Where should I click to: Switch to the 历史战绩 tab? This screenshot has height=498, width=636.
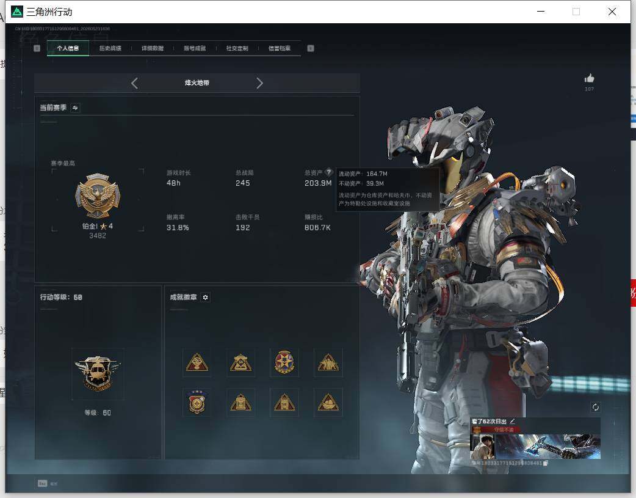pos(110,48)
